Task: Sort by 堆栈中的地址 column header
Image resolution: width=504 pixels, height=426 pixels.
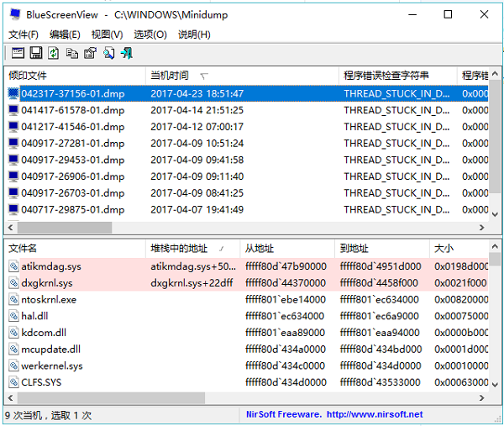Action: click(179, 249)
